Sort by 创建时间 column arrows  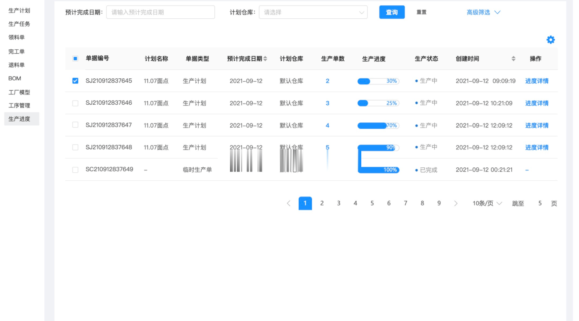click(513, 58)
